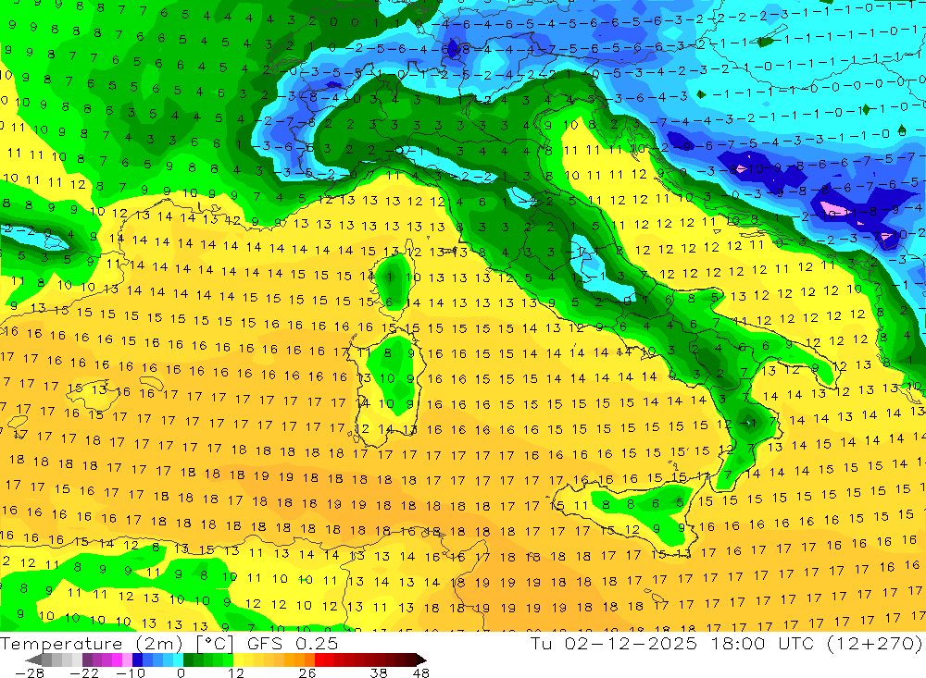Click the 0 legend value
926x678 pixels.
pyautogui.click(x=181, y=673)
